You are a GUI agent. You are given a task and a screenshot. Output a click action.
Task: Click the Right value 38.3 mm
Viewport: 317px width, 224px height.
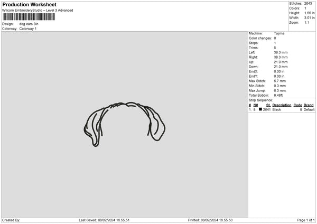(281, 57)
